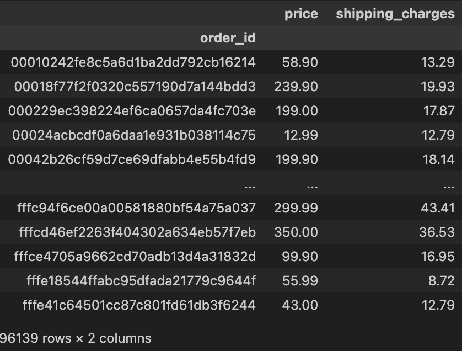Click the price value 99.90
This screenshot has height=351, width=462.
coord(300,256)
